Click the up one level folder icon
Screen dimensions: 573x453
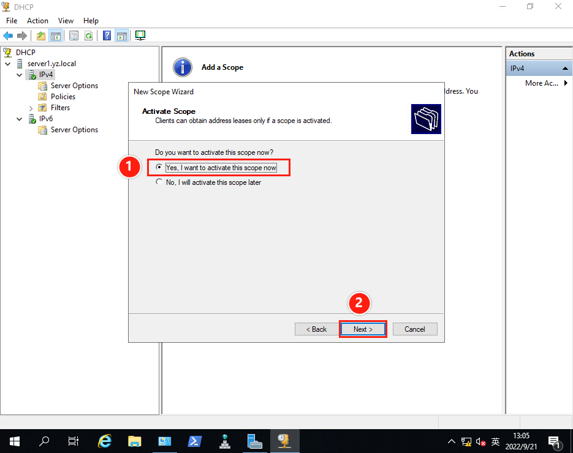pyautogui.click(x=41, y=36)
